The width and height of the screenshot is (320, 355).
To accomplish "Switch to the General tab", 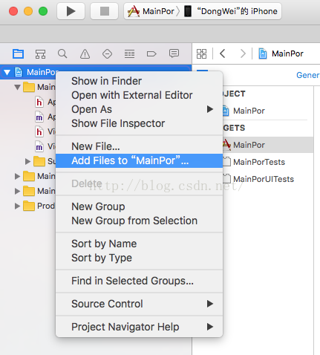I will [308, 75].
